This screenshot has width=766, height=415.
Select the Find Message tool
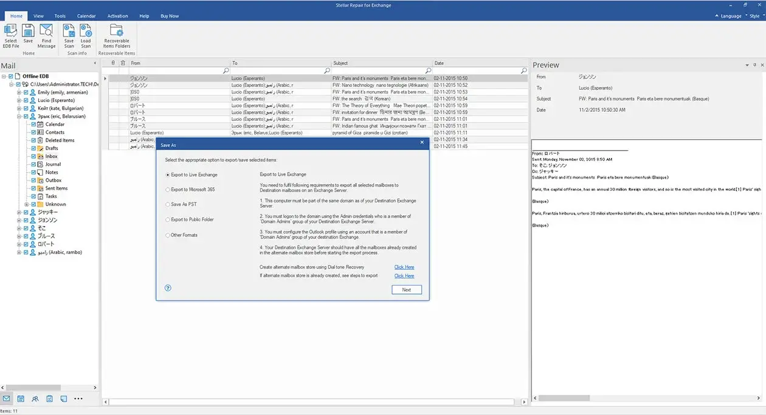tap(46, 35)
